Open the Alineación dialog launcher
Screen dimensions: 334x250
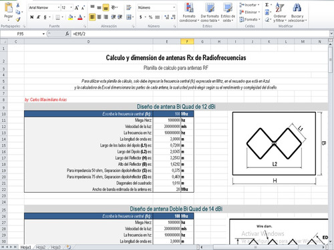(133, 26)
